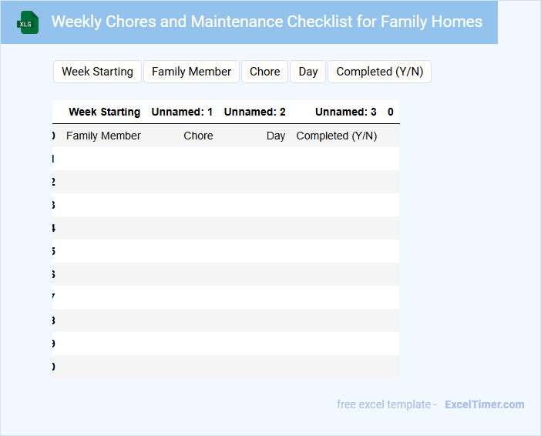Select the Week Starting tag button

tap(97, 72)
